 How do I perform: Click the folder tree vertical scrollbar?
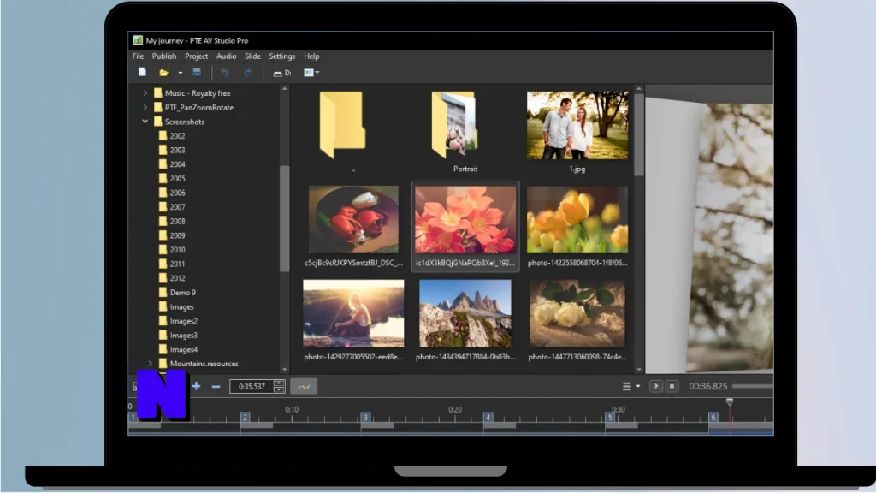[284, 218]
